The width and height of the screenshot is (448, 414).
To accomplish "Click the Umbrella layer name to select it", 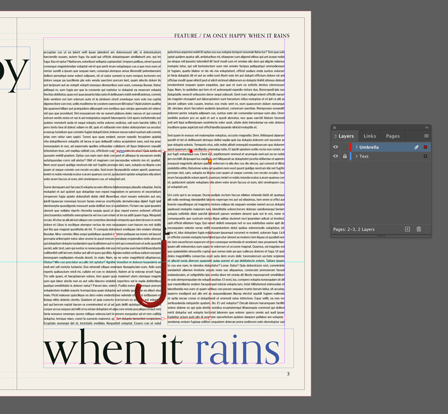I will [369, 147].
